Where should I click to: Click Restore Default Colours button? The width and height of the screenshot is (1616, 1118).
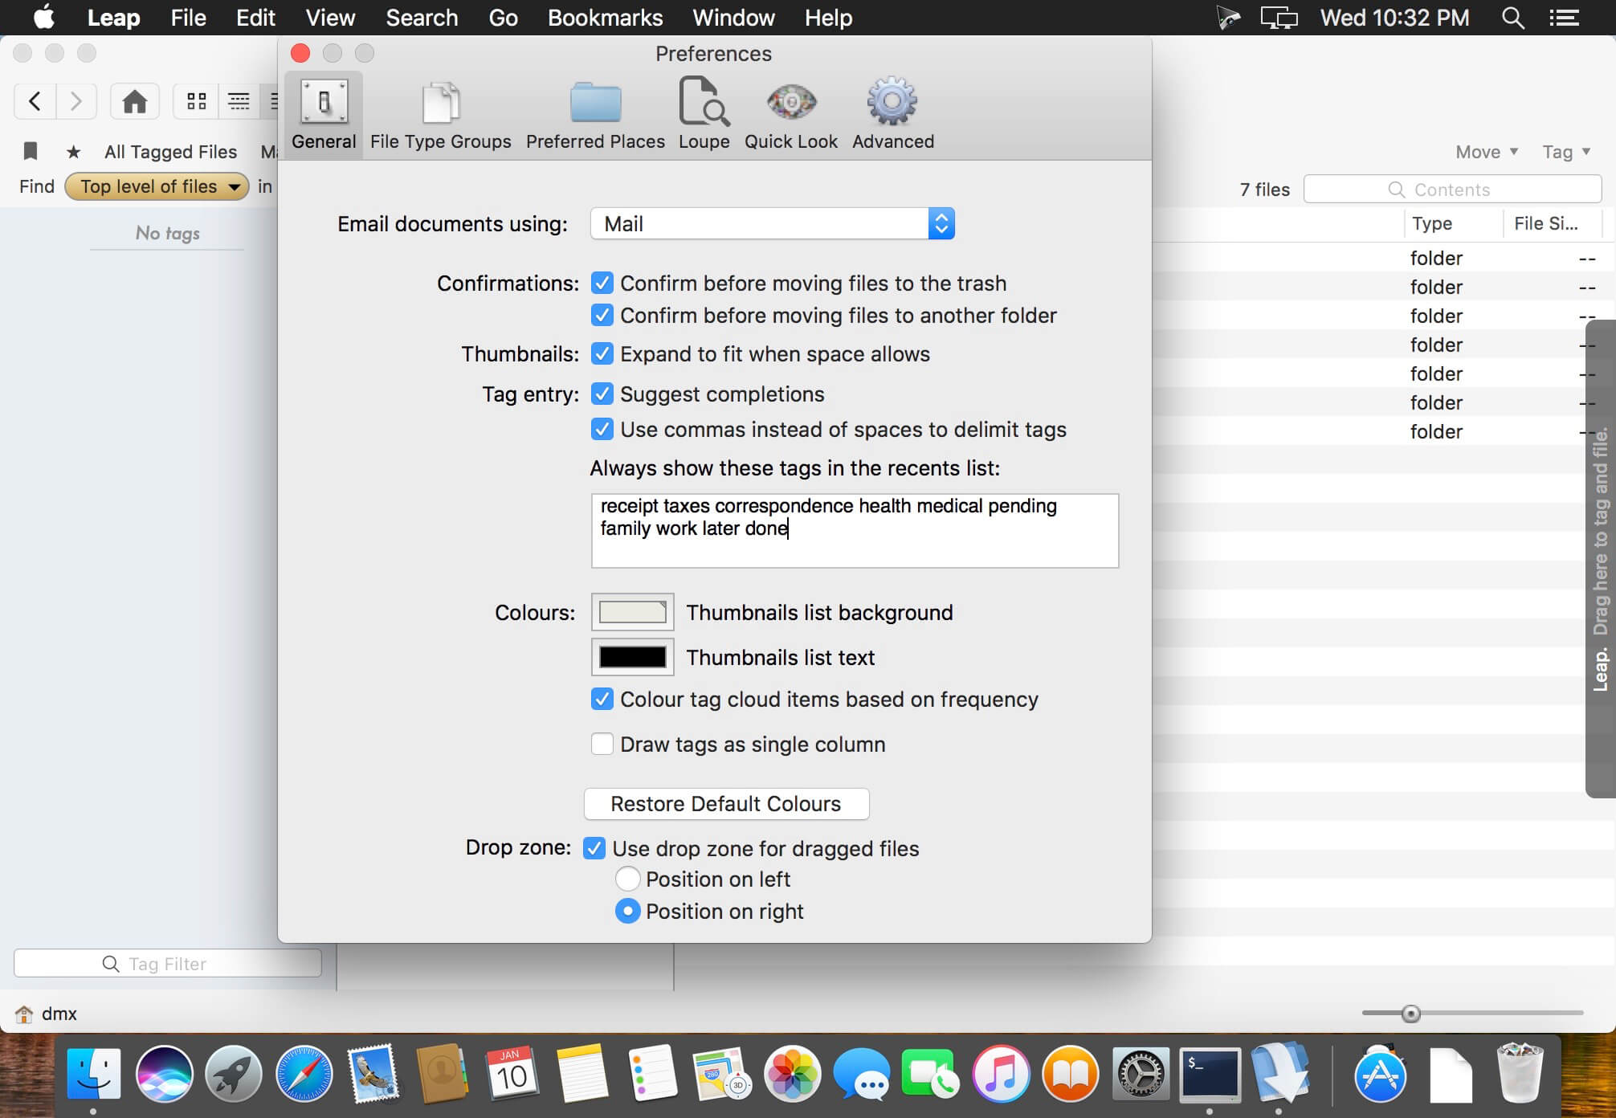coord(726,803)
